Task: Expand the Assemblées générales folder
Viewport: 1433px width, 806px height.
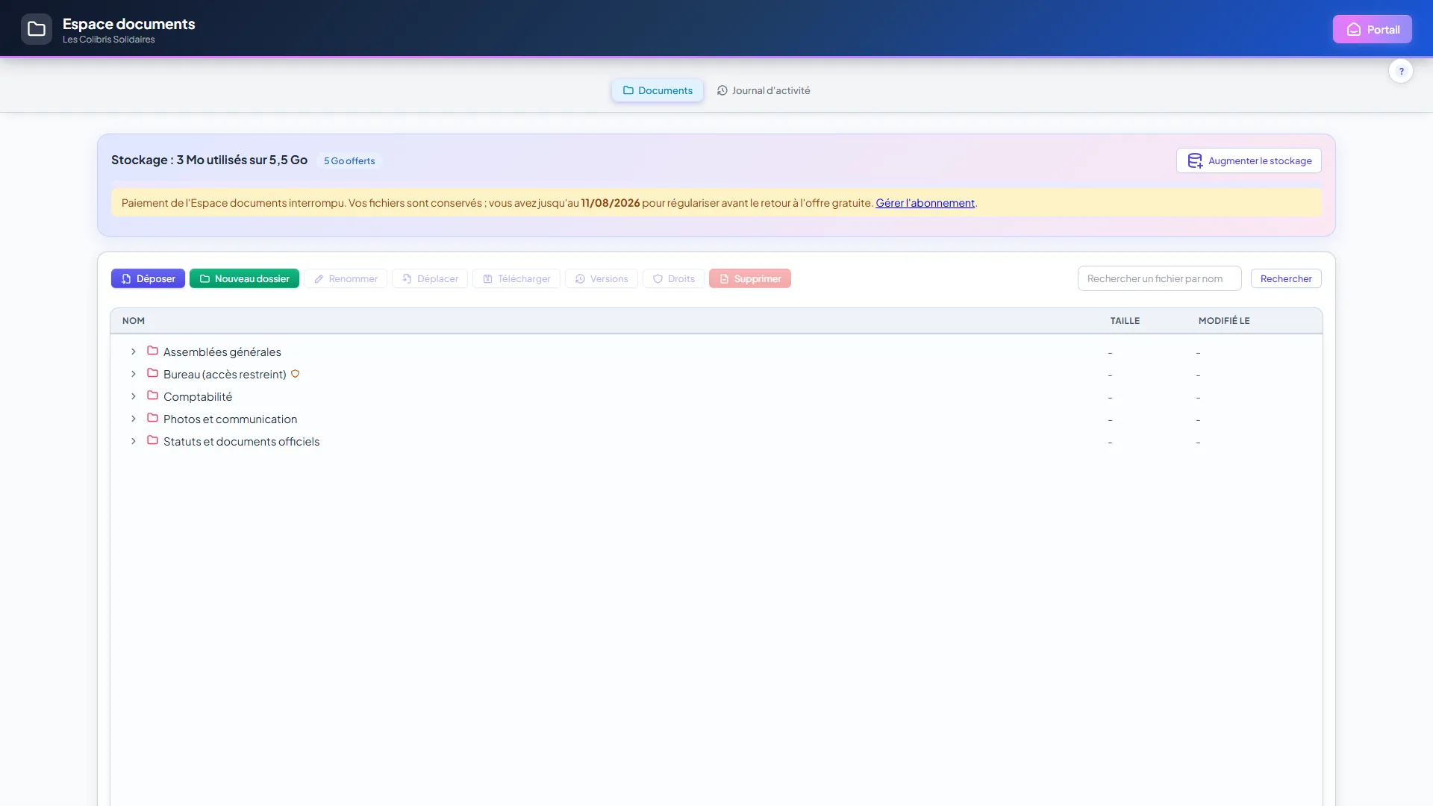Action: pyautogui.click(x=134, y=352)
